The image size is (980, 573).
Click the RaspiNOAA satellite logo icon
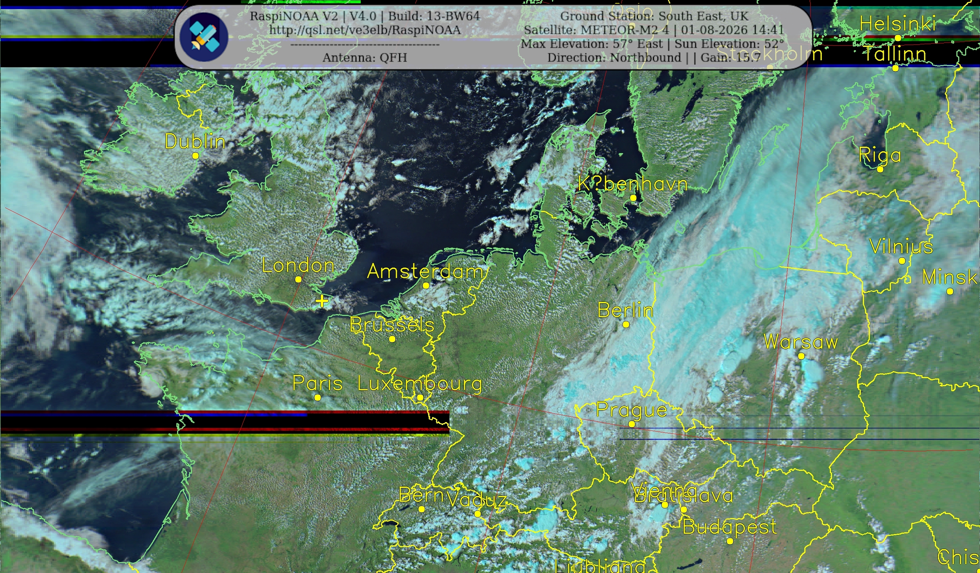point(204,37)
